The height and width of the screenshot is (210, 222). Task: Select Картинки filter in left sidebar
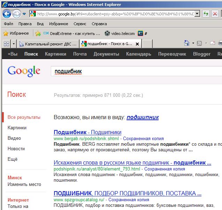pos(17,128)
